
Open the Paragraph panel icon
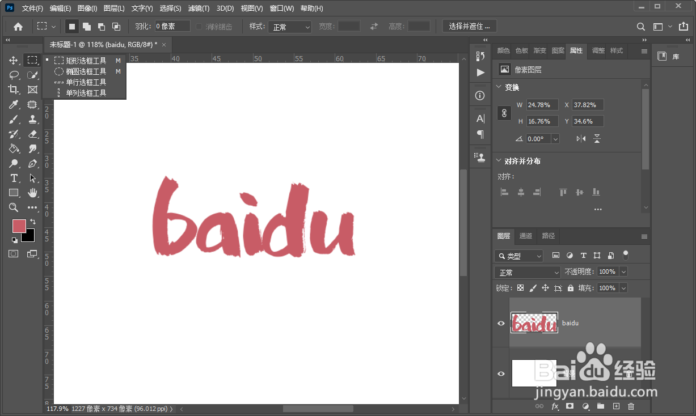[x=480, y=135]
